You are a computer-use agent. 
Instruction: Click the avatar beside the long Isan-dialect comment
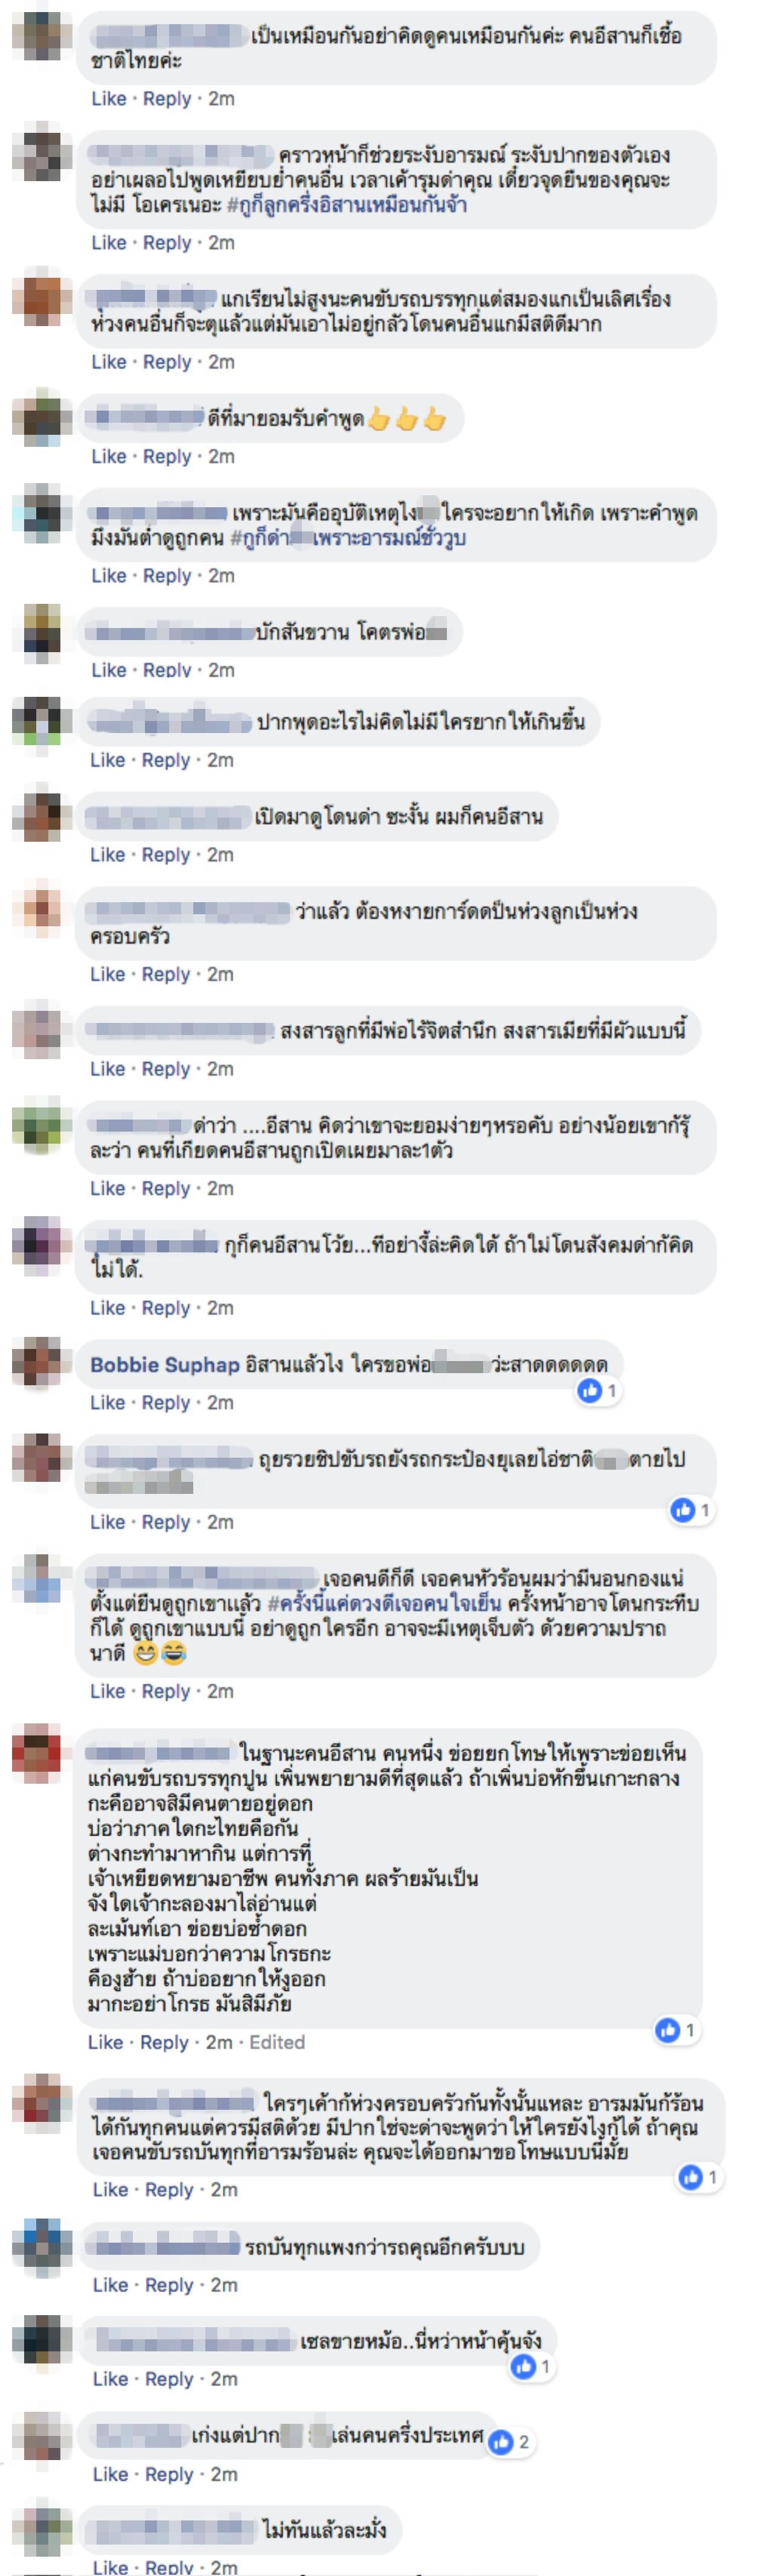[x=42, y=1754]
